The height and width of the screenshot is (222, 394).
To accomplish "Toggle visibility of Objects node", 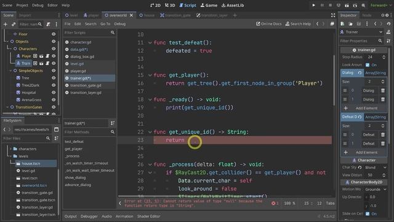I will (x=54, y=41).
